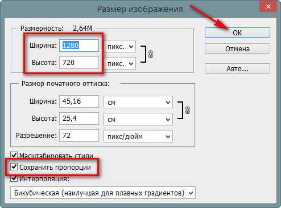Expand the Бикубическая interpolation method dropdown
281x208 pixels.
click(x=103, y=193)
